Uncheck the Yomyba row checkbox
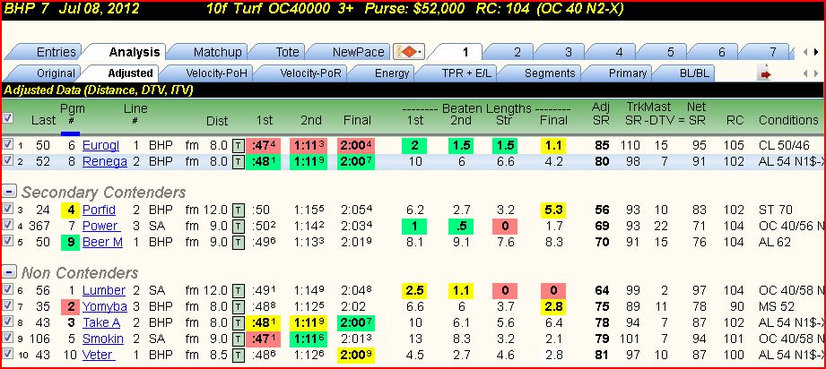Screen dimensions: 826x369 (x=7, y=305)
